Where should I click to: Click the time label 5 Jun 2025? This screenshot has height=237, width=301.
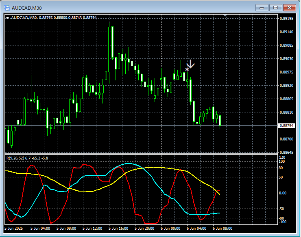click(14, 228)
